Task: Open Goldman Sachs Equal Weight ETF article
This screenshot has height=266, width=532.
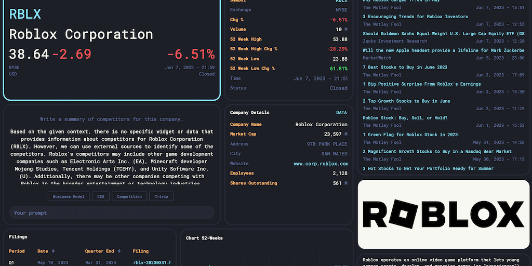Action: 444,34
